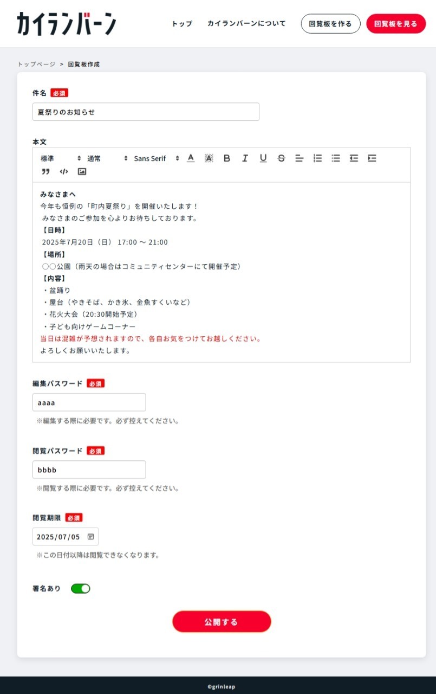This screenshot has height=694, width=436.
Task: Toggle bold formatting in editor toolbar
Action: 227,158
